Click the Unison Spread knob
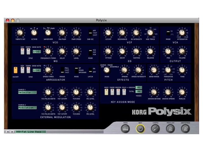Image resolution: width=203 pixels, height=152 pixels. [168, 92]
